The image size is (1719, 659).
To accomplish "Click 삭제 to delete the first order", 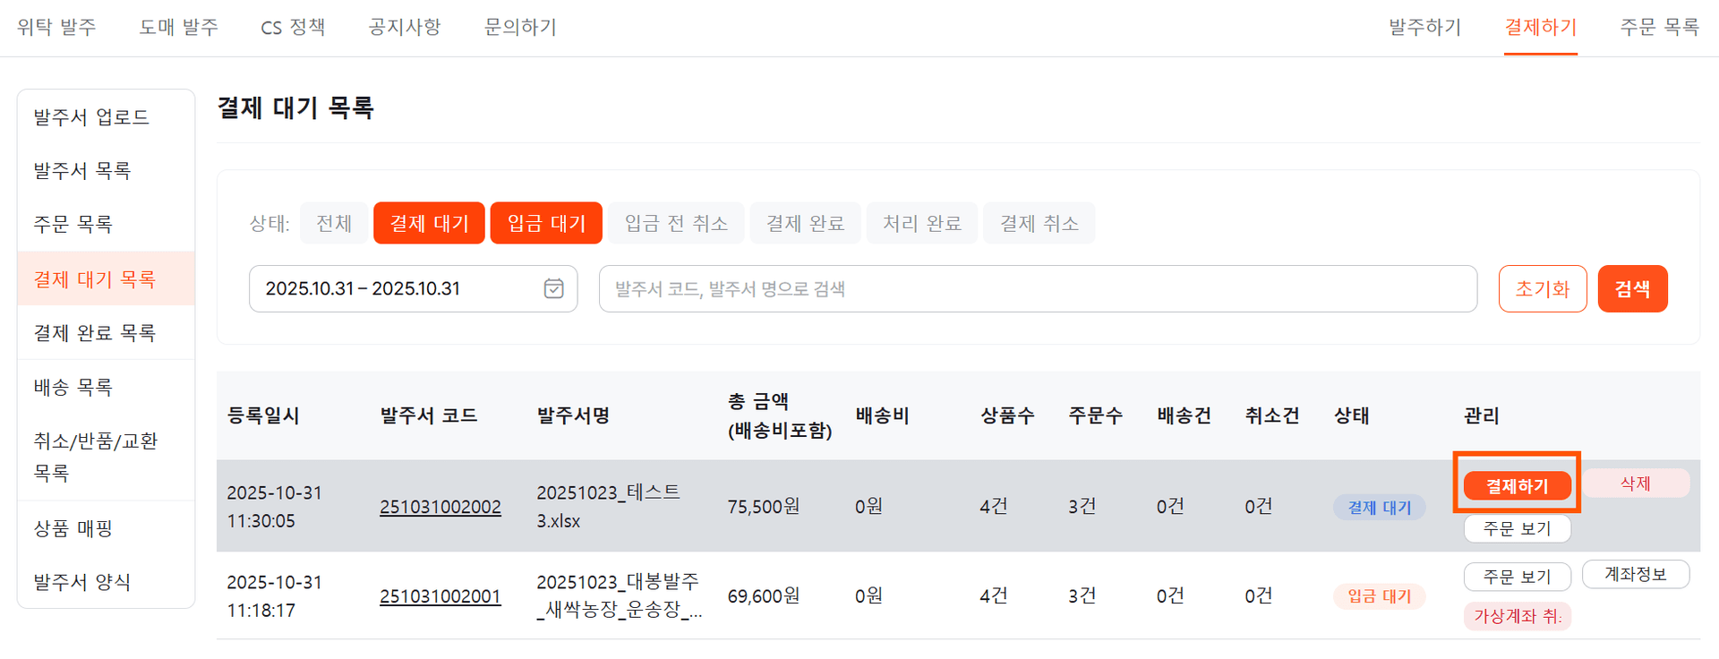I will [x=1636, y=483].
